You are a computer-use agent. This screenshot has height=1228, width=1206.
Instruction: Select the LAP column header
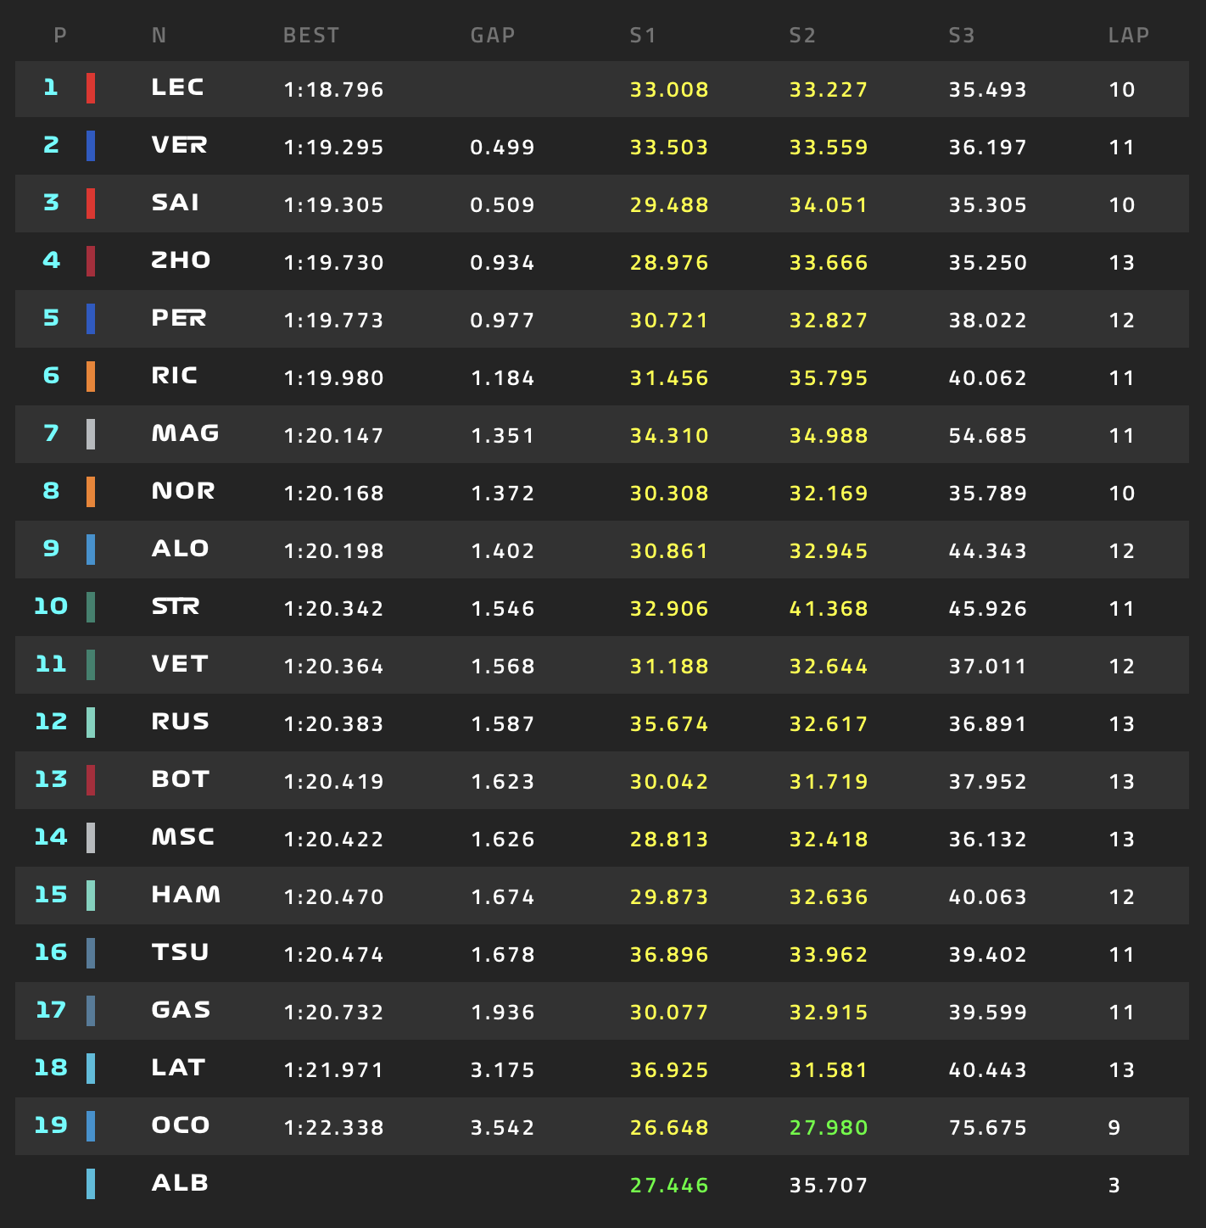pyautogui.click(x=1128, y=36)
